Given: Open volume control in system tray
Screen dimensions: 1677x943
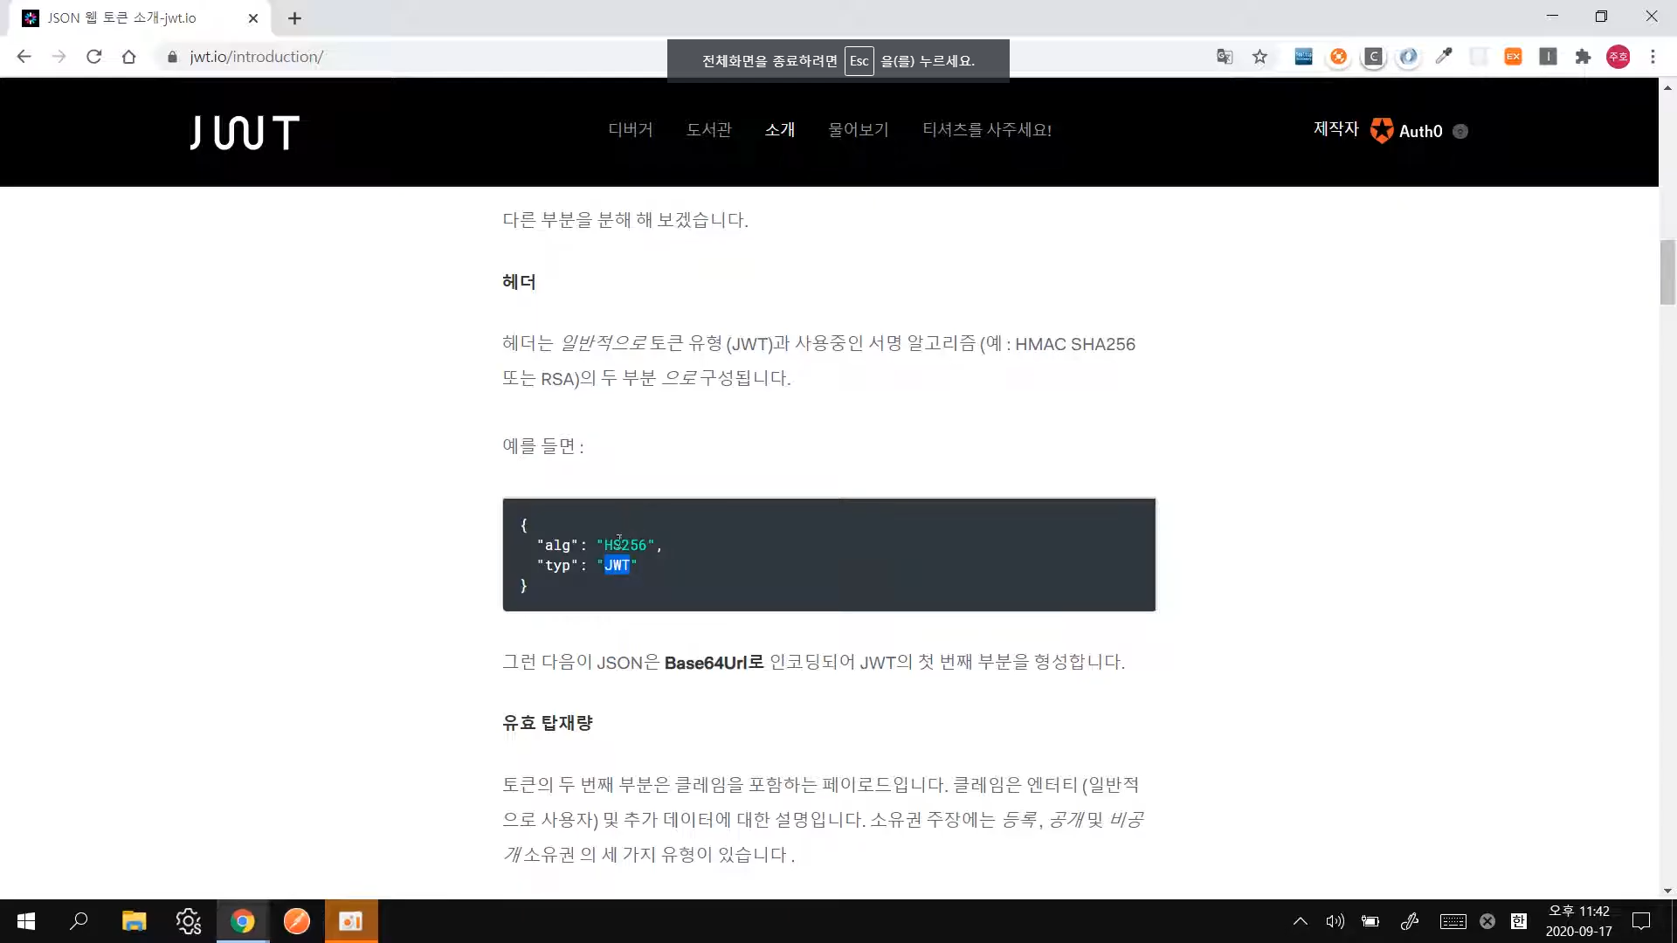Looking at the screenshot, I should (1335, 921).
